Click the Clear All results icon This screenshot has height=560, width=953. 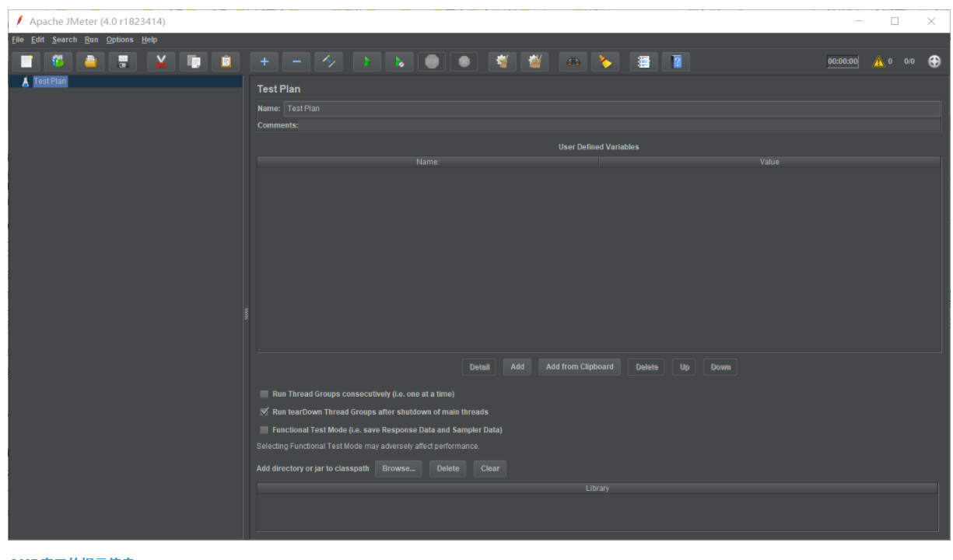click(534, 61)
